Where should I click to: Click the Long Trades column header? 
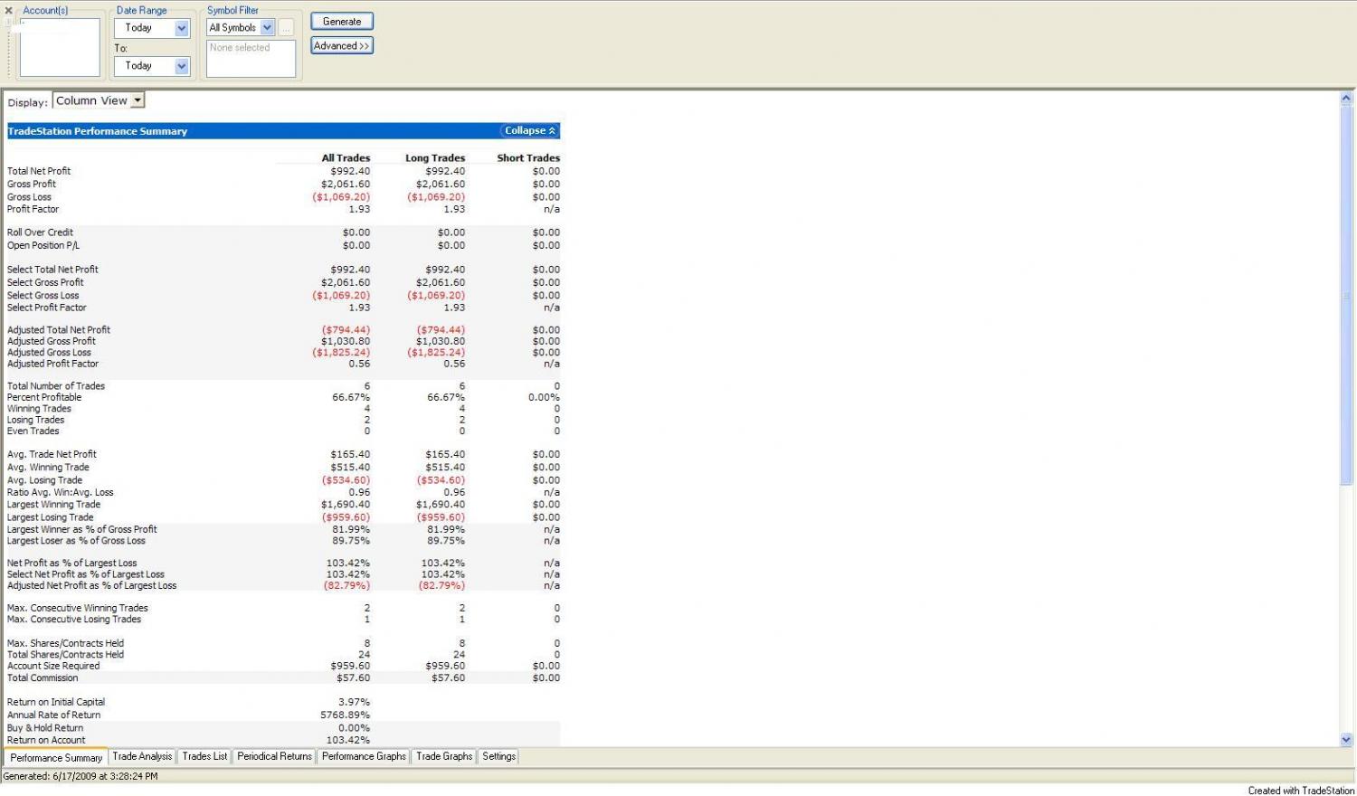[x=435, y=158]
